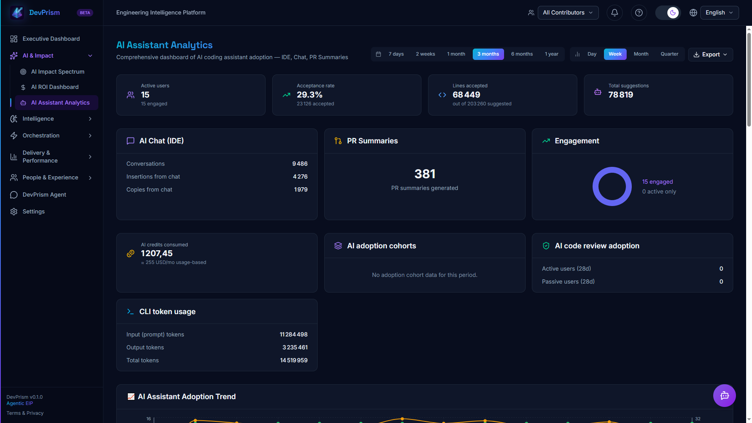Switch granularity to Day

click(x=592, y=54)
